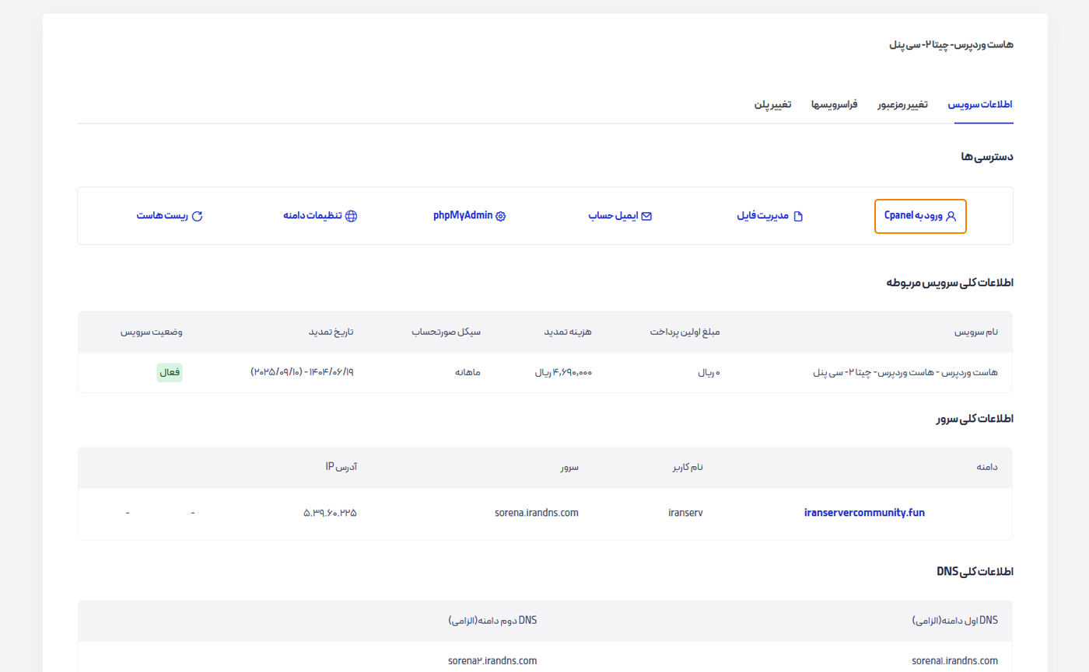Select the فراسرویسها tab
1089x672 pixels.
834,104
